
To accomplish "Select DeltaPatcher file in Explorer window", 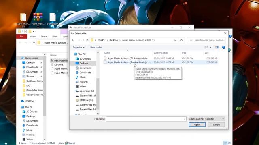I will [59, 60].
